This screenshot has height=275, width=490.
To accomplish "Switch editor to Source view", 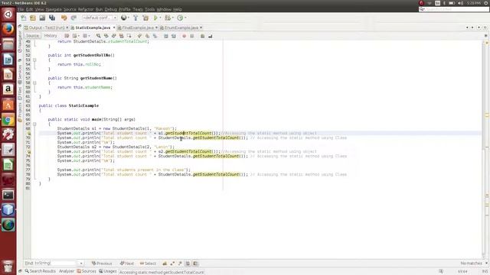I will 32,36.
